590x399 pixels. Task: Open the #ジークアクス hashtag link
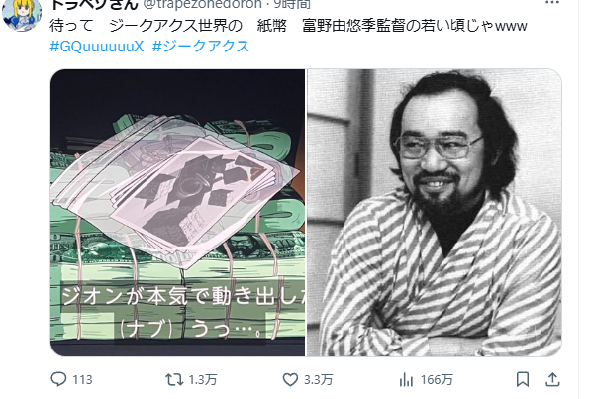[201, 46]
